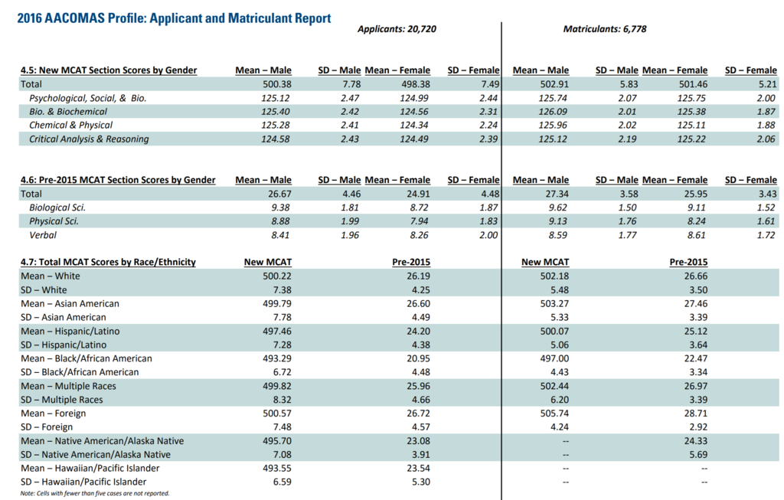Viewport: 784px width, 500px height.
Task: Click the "Mean – Foreign" row label
Action: point(53,413)
